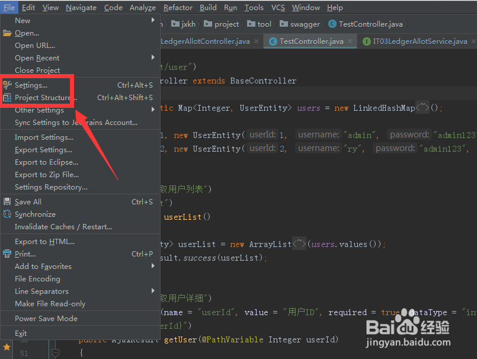Viewport: 477px width, 359px height.
Task: Open the Build menu
Action: [208, 8]
